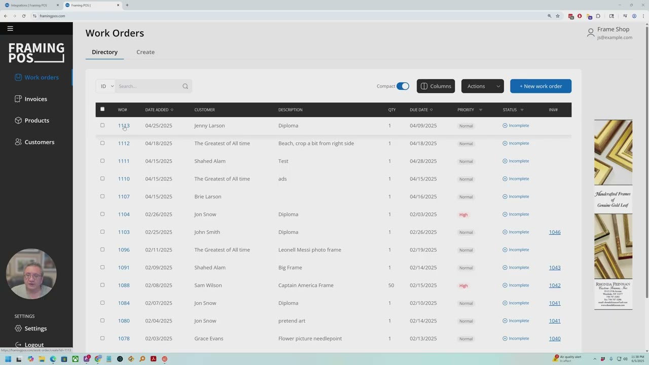Click the browser back arrow
Screen dimensions: 649x365
pyautogui.click(x=6, y=16)
